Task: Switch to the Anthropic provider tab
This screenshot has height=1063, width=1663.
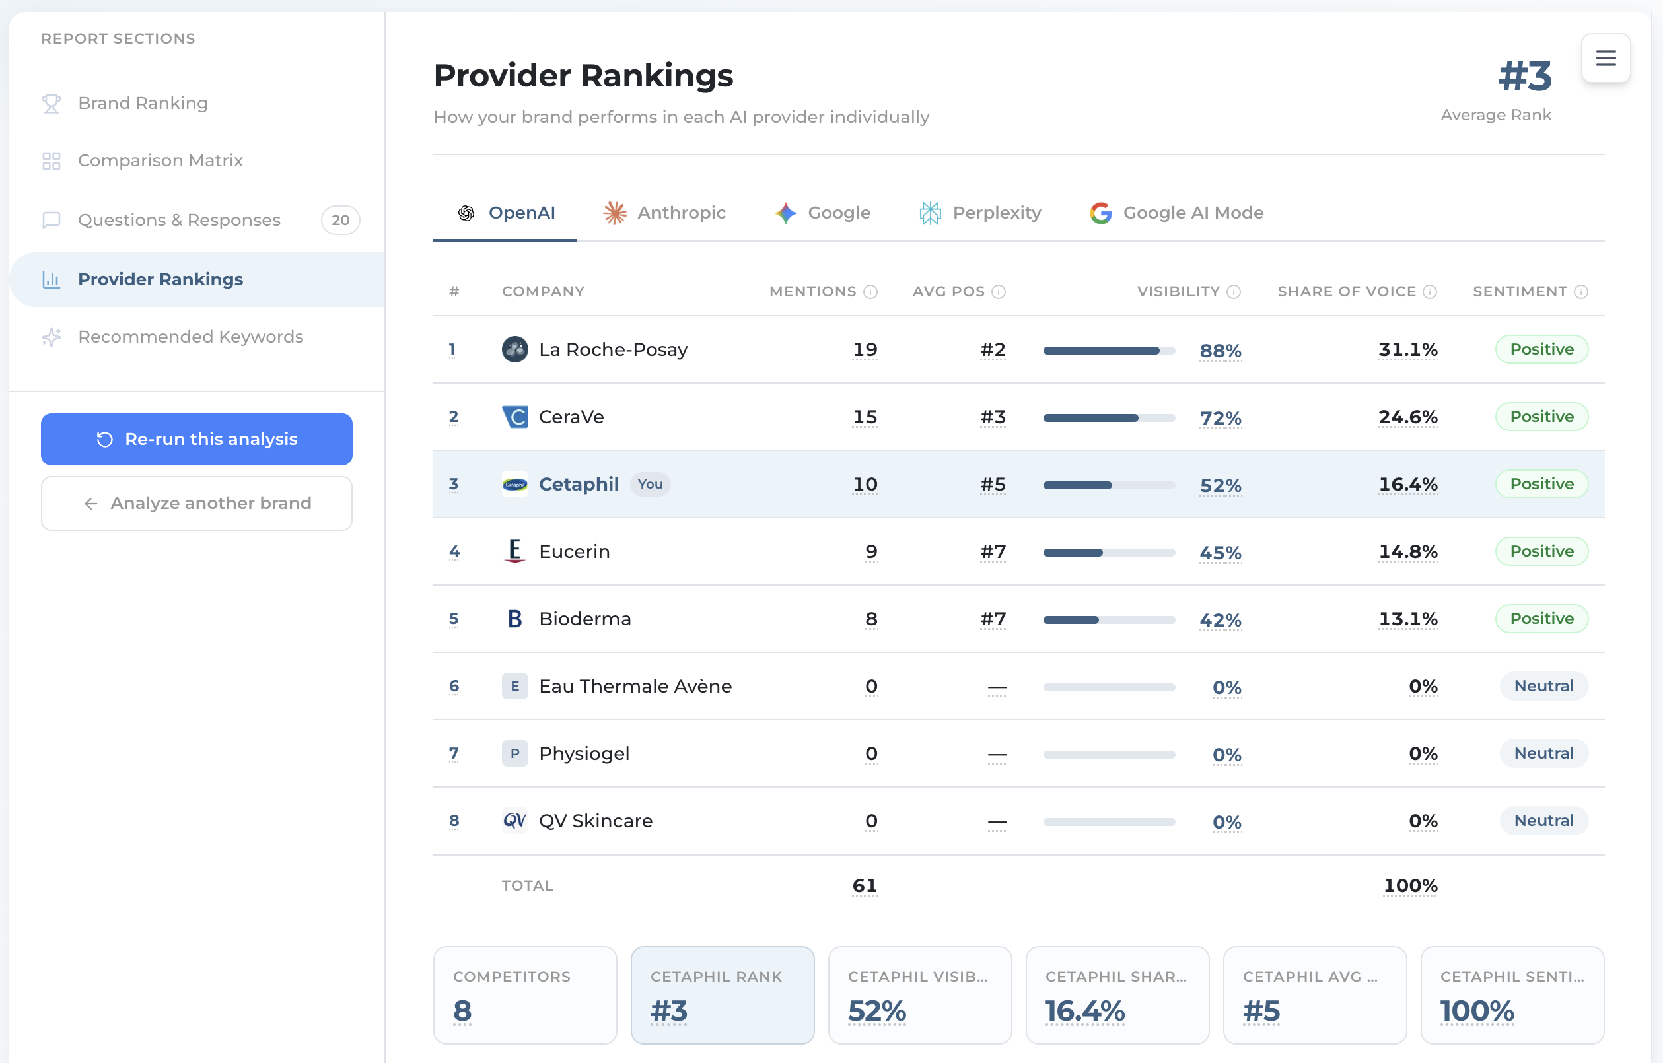Action: click(x=664, y=213)
